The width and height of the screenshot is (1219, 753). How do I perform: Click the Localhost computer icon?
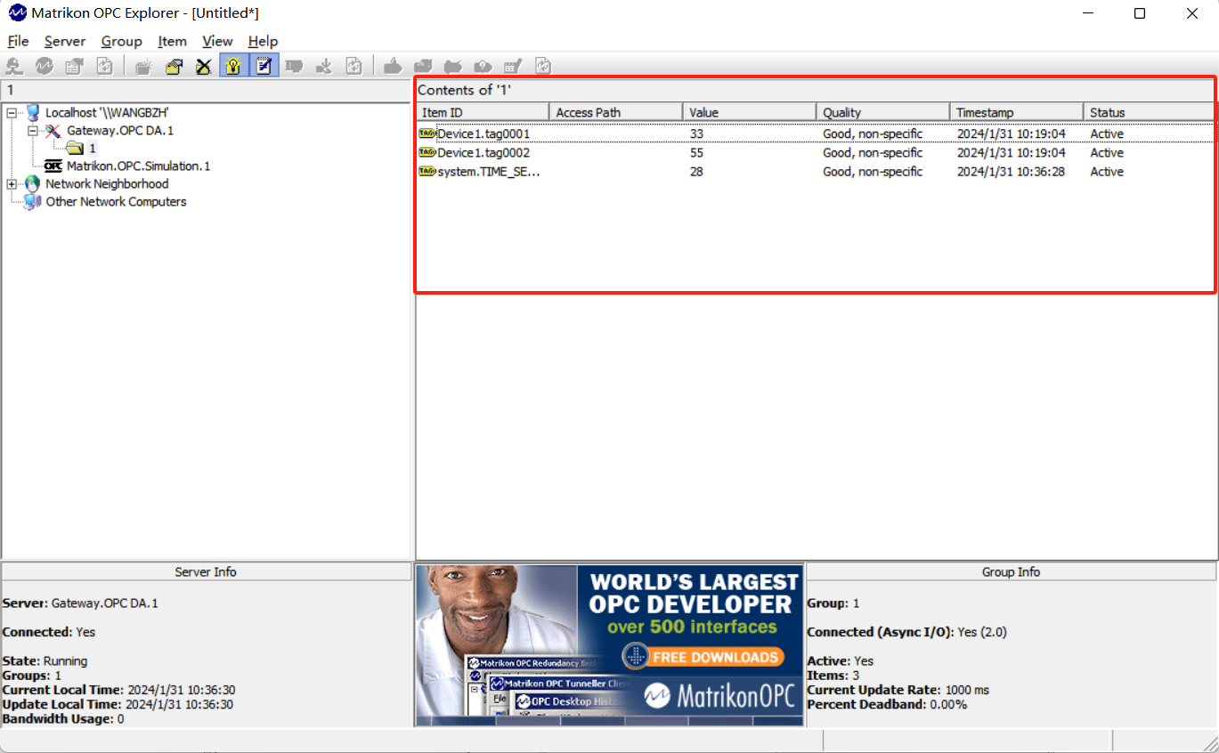(33, 112)
